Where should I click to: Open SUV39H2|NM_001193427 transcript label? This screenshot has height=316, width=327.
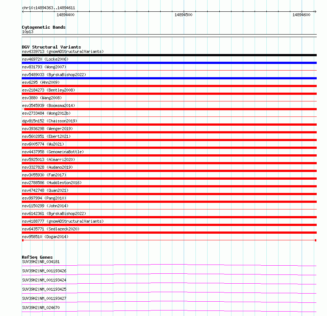[44, 298]
